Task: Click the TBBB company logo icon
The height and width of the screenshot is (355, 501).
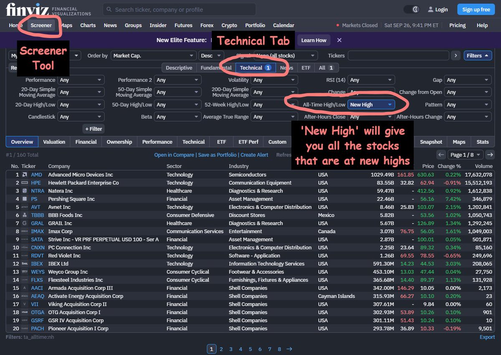Action: 25,215
